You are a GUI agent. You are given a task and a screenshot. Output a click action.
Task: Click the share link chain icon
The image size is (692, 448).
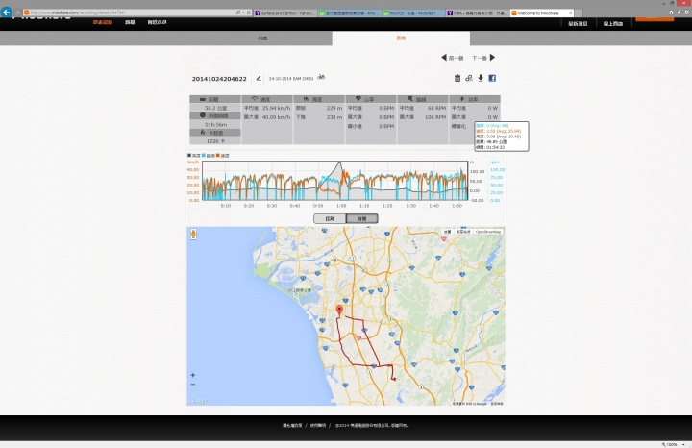(469, 78)
